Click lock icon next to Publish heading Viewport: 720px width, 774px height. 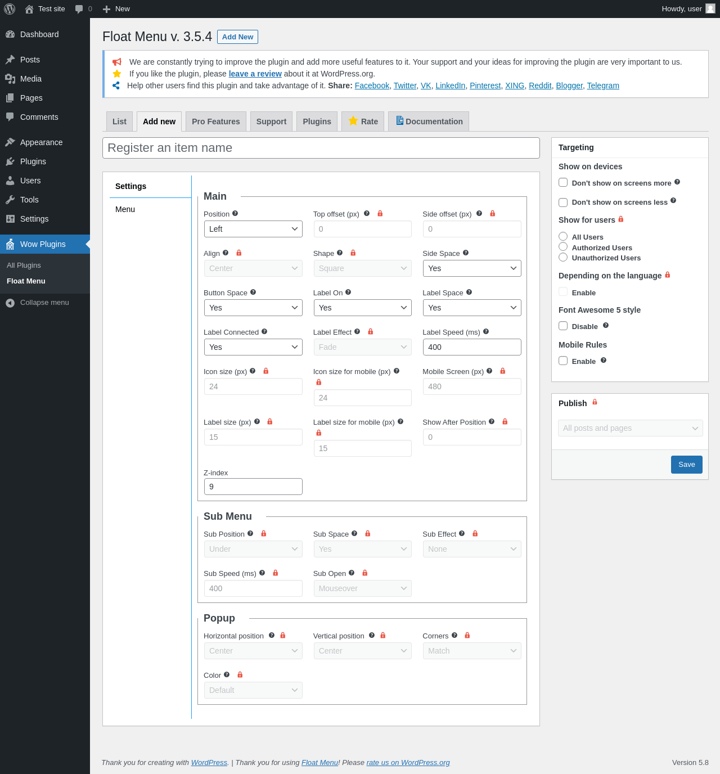tap(595, 402)
